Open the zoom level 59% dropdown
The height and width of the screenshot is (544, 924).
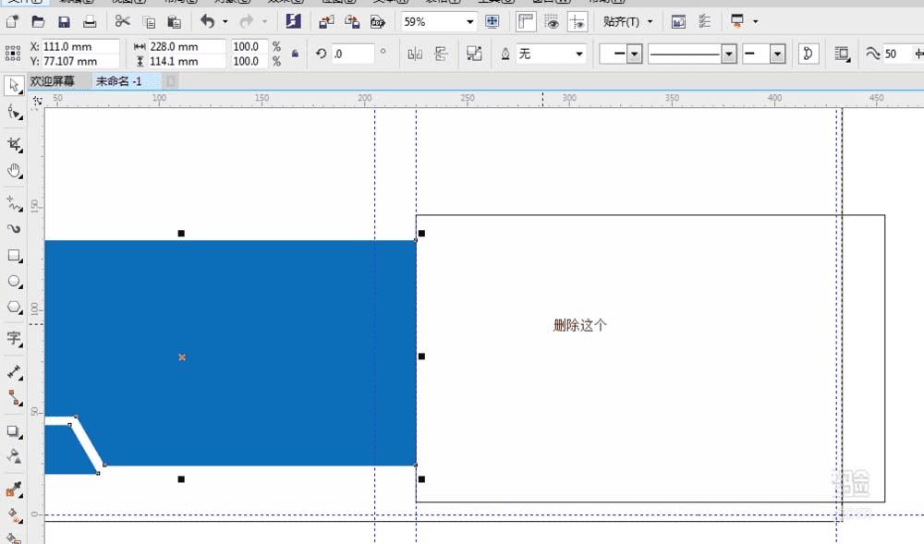(469, 21)
